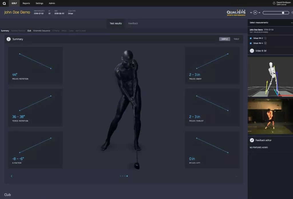Open the Reports menu
Image resolution: width=293 pixels, height=199 pixels.
tap(26, 3)
